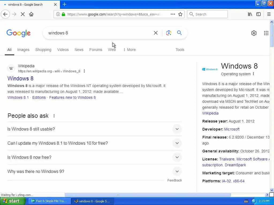Toggle the sidebar view icon
Image resolution: width=274 pixels, height=205 pixels.
coord(258,14)
